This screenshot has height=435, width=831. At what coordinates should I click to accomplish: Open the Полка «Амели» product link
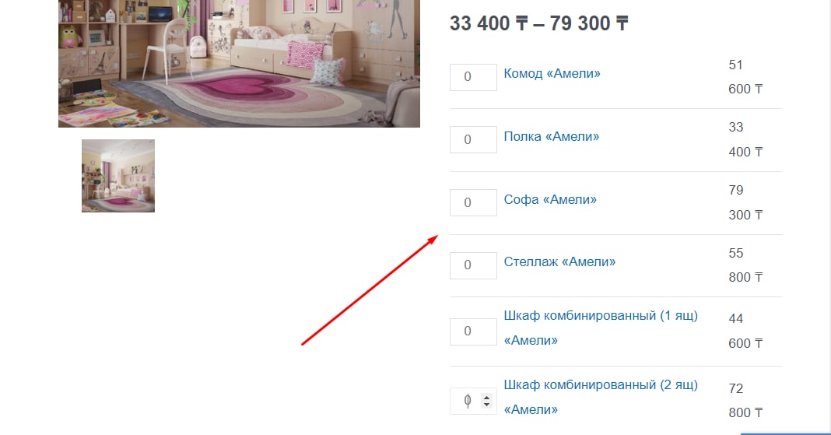tap(551, 137)
